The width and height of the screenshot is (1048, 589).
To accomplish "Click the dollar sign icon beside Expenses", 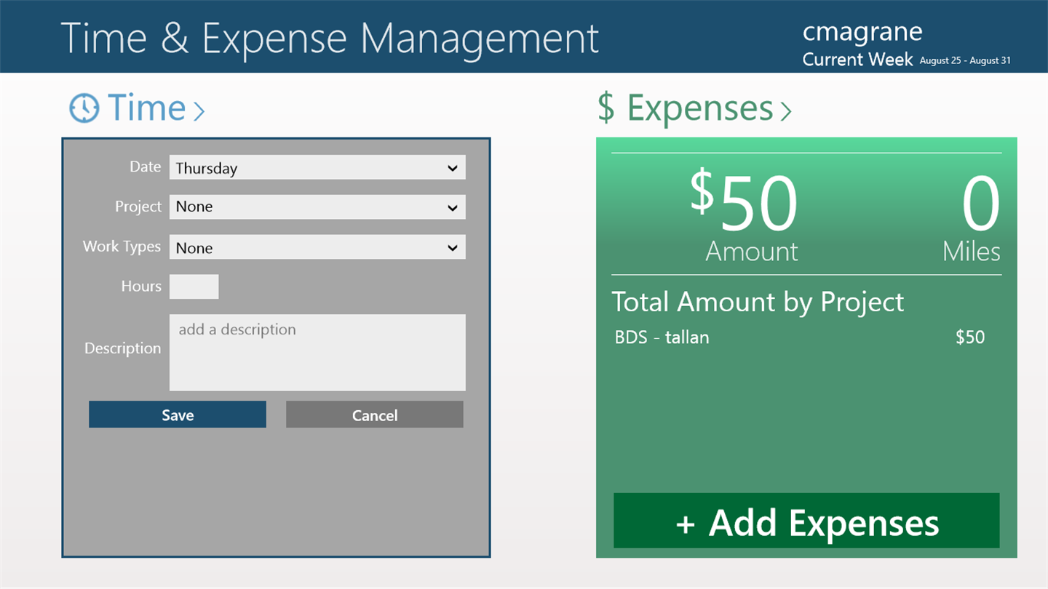I will coord(606,108).
